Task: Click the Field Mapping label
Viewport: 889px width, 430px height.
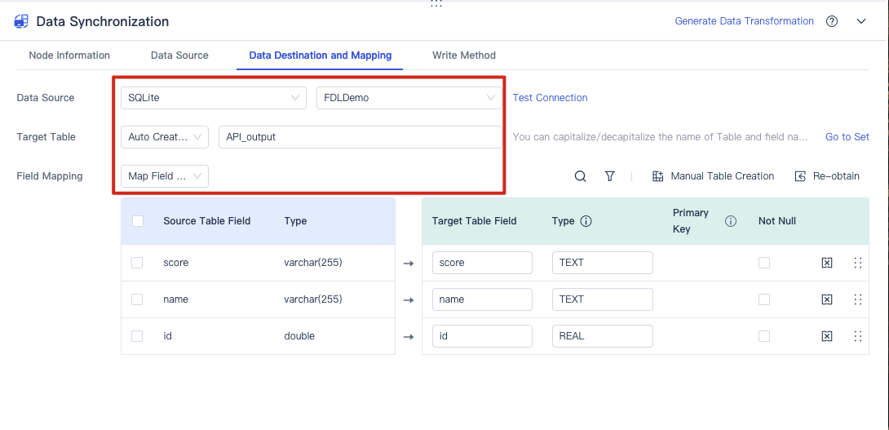Action: pos(50,176)
